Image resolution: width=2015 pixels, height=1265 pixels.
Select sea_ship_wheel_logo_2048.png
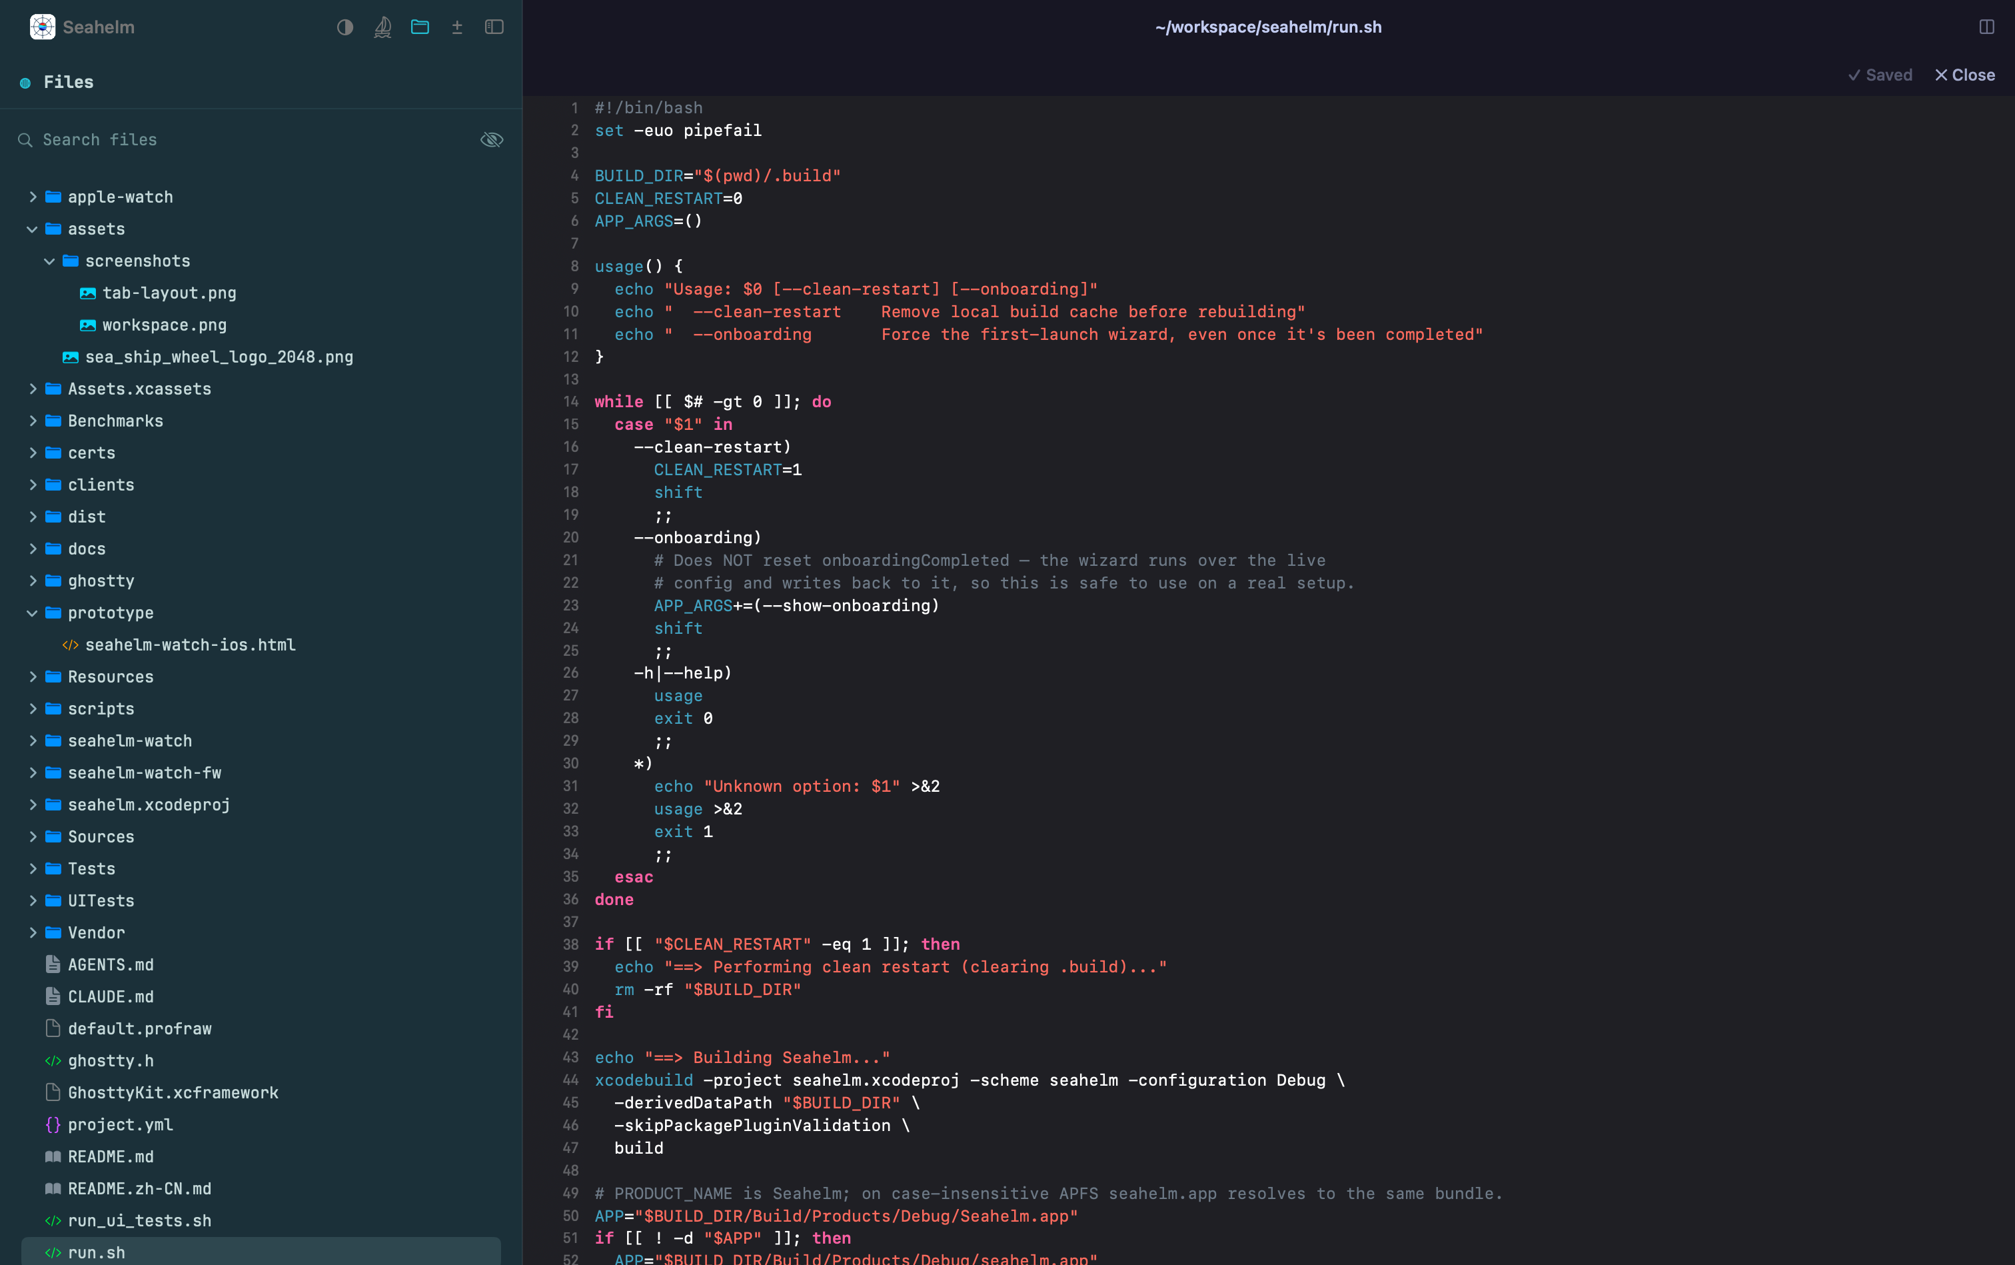pos(219,357)
